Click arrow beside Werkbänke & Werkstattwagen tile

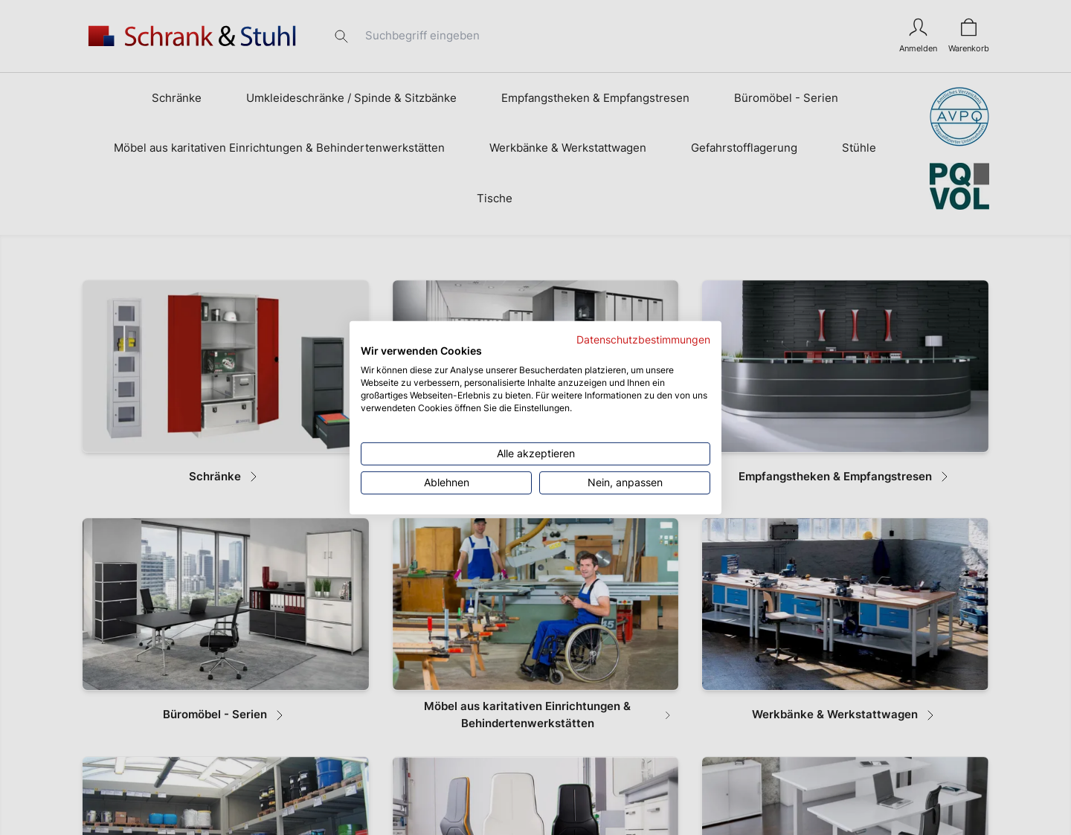click(930, 715)
